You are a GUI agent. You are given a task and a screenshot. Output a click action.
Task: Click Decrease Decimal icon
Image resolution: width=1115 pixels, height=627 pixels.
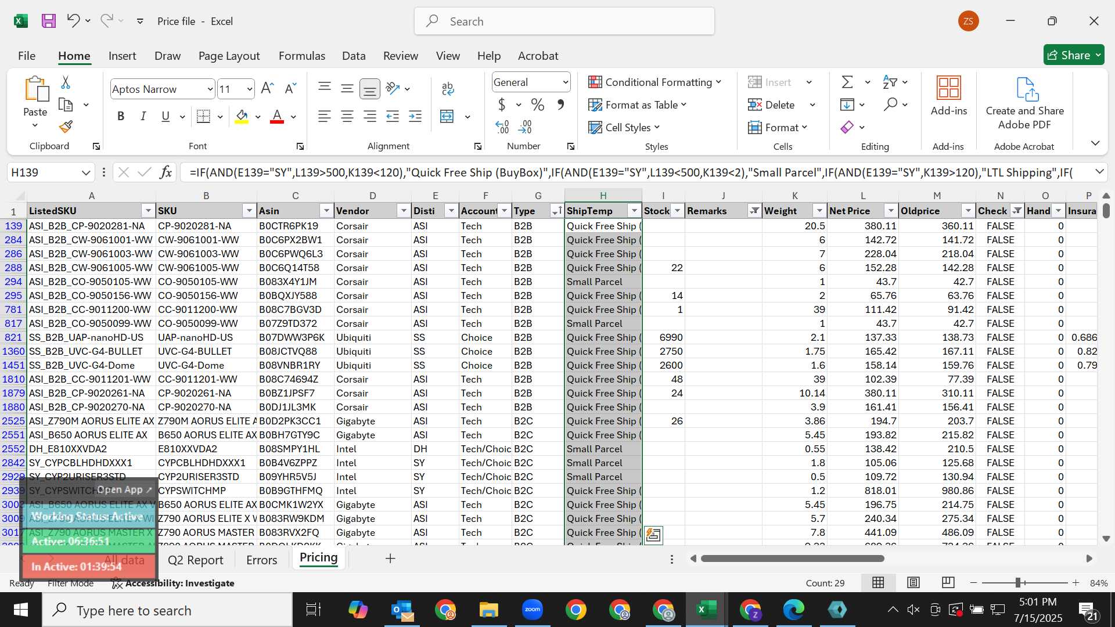526,127
